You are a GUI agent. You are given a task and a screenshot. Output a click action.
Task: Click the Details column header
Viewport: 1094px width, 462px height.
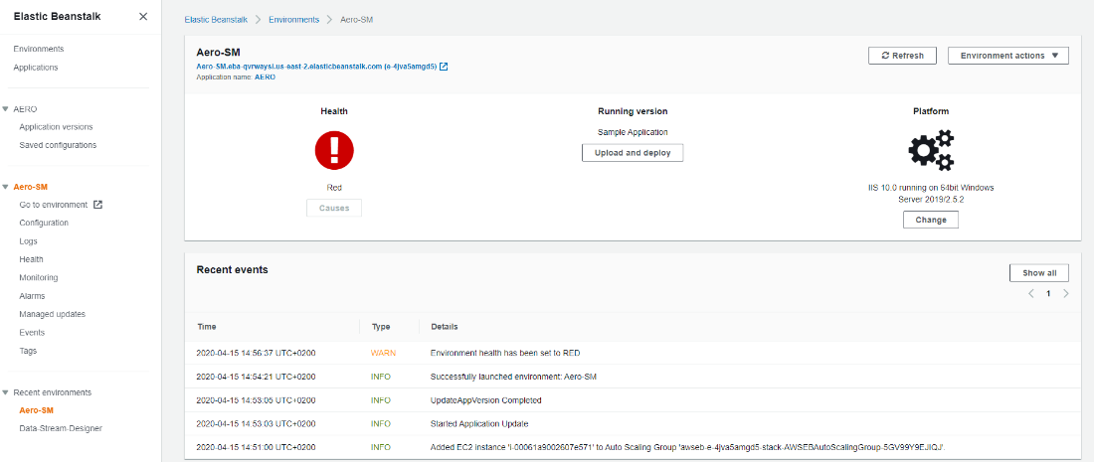click(445, 326)
